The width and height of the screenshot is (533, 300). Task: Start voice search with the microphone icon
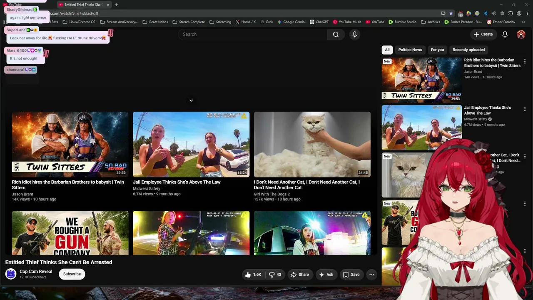(355, 34)
